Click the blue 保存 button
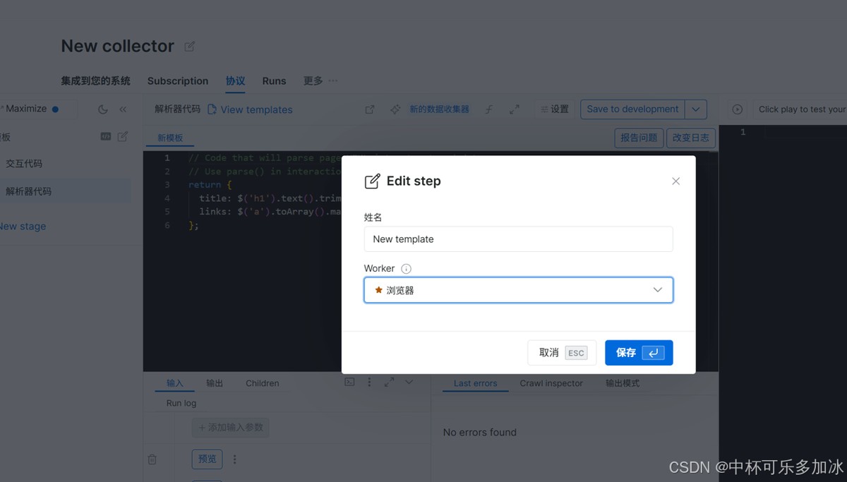Screen dimensions: 847x482 click(x=639, y=353)
